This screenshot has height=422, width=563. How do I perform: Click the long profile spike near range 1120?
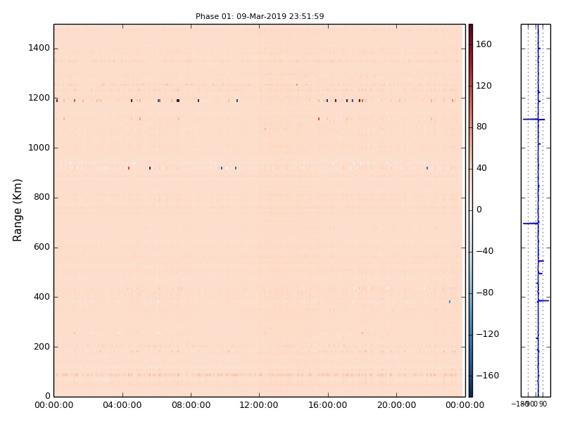[533, 119]
